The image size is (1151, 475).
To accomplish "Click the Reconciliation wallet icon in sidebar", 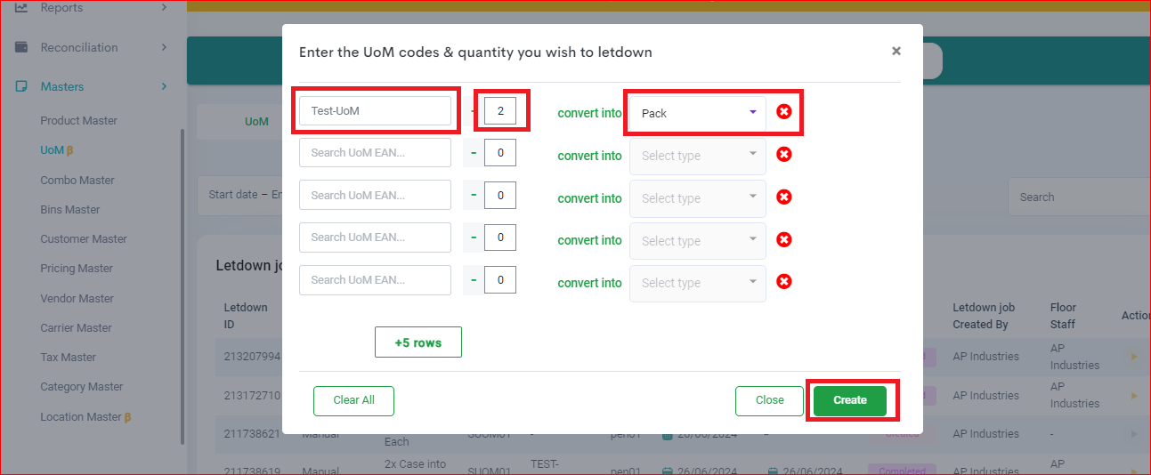I will [21, 47].
